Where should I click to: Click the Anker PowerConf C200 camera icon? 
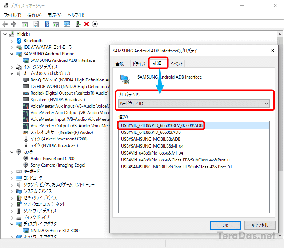click(x=26, y=158)
